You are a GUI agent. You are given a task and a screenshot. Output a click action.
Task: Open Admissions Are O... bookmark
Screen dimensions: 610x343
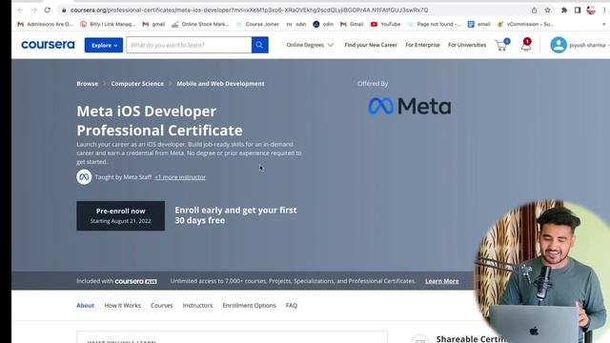click(x=46, y=24)
